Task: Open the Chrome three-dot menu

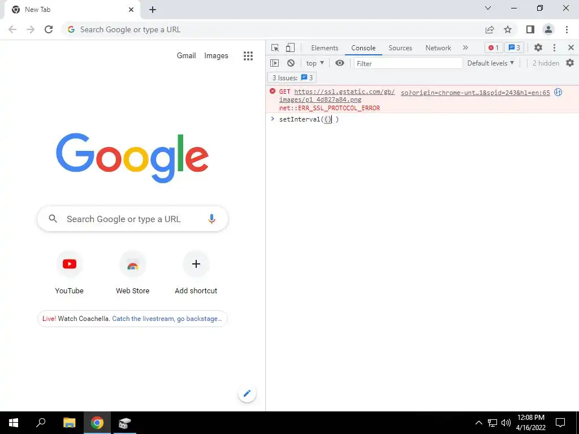Action: (x=567, y=29)
